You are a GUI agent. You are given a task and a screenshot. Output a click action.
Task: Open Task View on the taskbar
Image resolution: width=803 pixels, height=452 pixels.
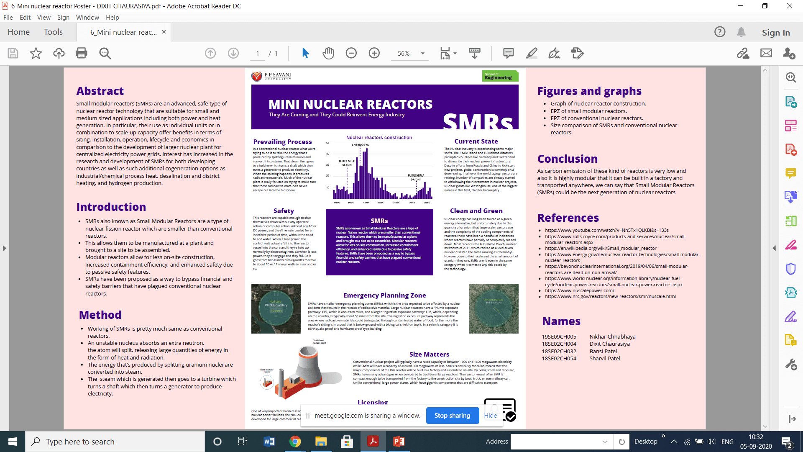coord(243,442)
